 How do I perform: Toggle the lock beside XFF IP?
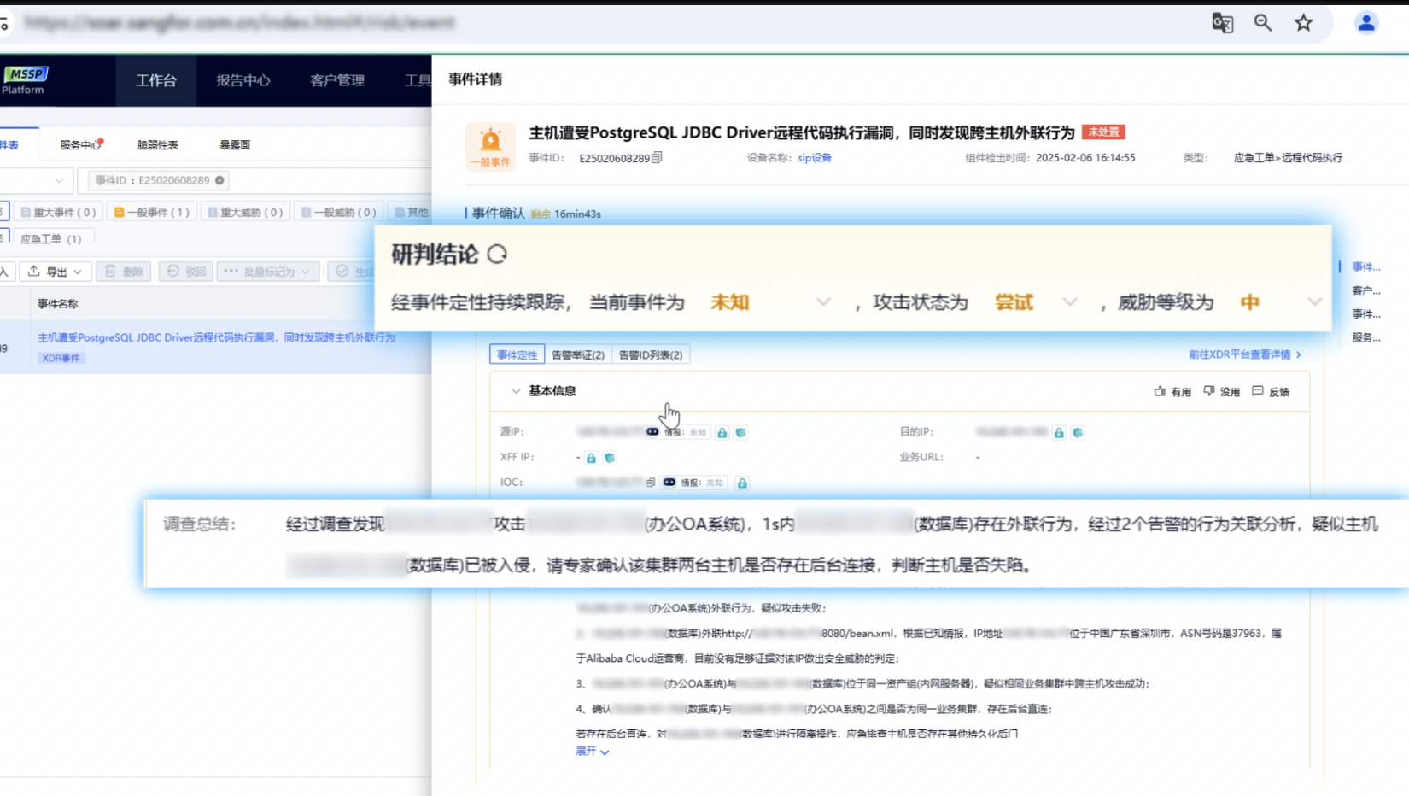point(591,458)
